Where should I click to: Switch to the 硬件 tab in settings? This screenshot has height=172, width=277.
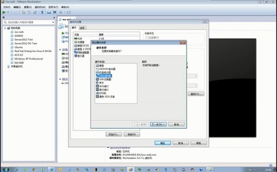coord(74,28)
